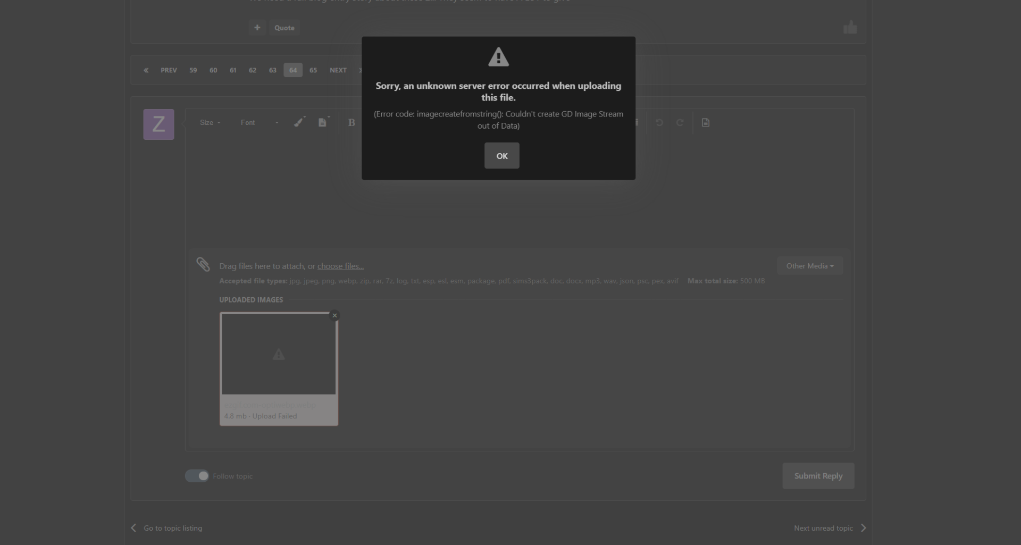Toggle the Follow topic switch
Screen dimensions: 1021x545
click(197, 476)
